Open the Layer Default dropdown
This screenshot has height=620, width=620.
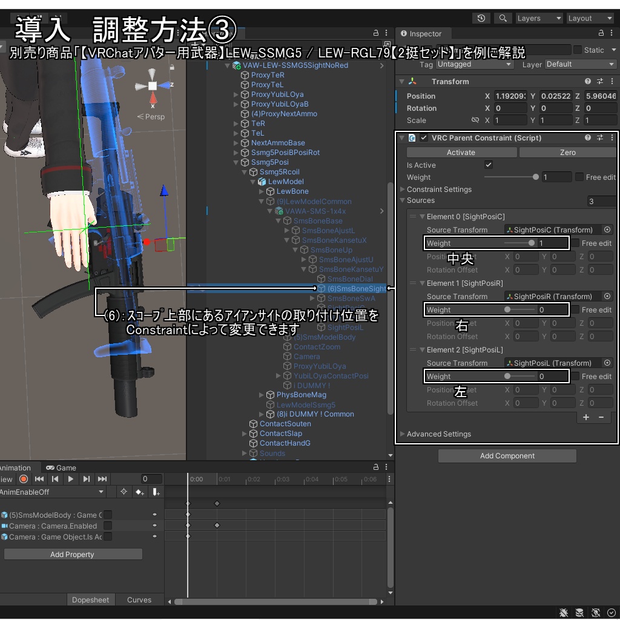(580, 64)
